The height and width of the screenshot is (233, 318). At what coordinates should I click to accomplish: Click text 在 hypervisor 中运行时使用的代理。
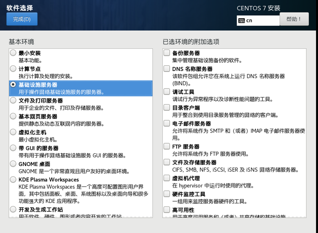click(213, 185)
